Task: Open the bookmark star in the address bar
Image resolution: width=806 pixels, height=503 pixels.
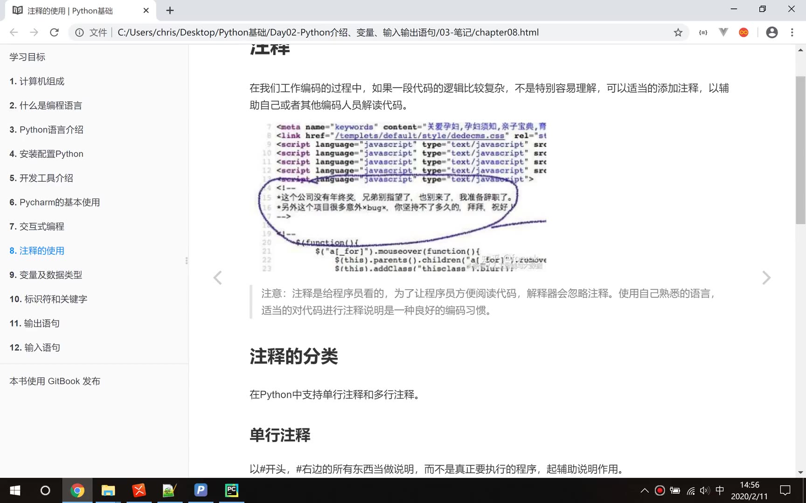Action: (677, 32)
